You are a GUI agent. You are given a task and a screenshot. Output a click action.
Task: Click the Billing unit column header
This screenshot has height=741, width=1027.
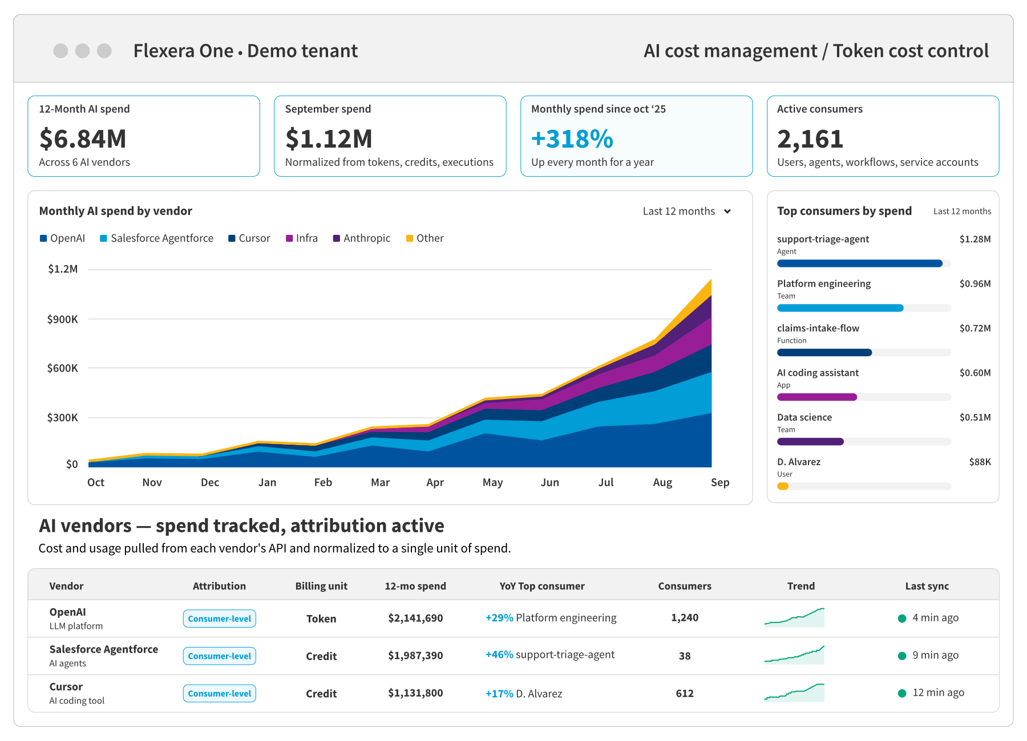click(x=321, y=586)
